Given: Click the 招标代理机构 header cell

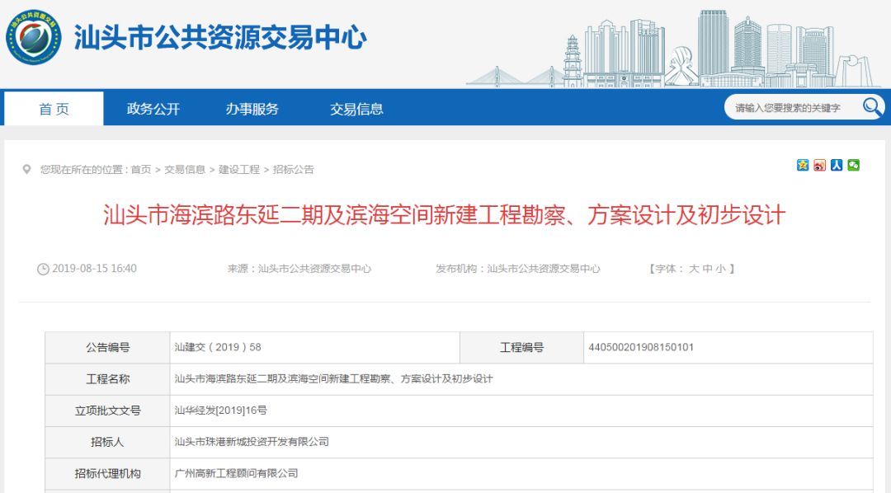Looking at the screenshot, I should point(107,474).
